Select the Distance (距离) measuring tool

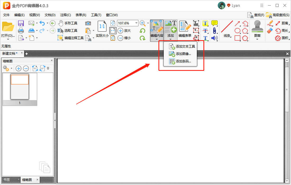282,23
